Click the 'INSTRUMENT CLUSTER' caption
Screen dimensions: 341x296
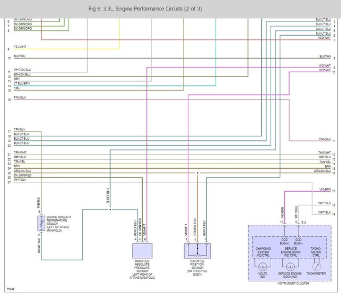(x=293, y=283)
